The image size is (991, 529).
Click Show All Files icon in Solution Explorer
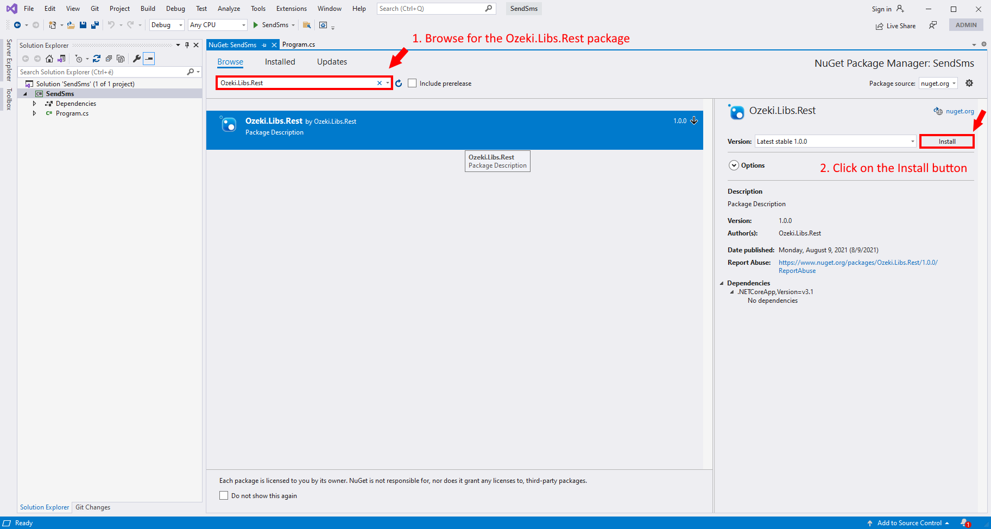tap(121, 59)
